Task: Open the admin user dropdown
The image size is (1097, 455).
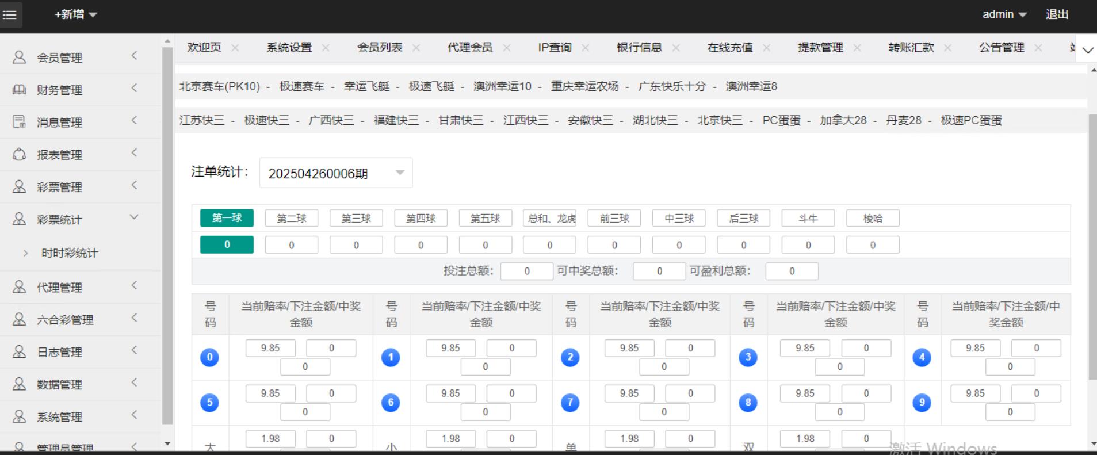Action: [x=1004, y=14]
